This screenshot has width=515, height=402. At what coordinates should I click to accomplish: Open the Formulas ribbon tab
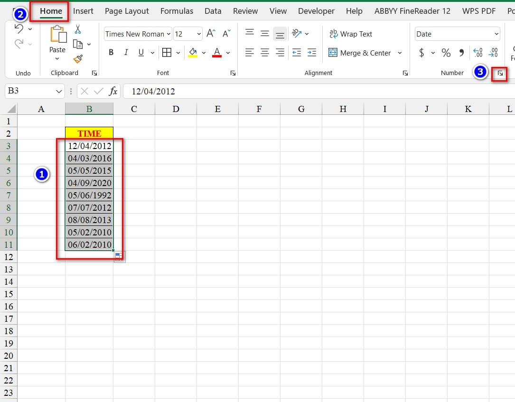tap(177, 11)
